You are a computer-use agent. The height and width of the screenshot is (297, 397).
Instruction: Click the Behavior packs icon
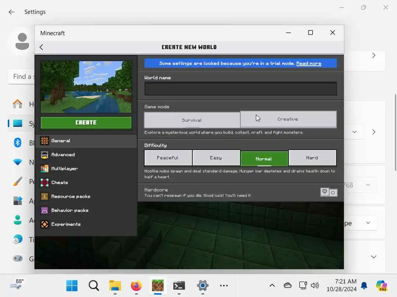pos(45,210)
